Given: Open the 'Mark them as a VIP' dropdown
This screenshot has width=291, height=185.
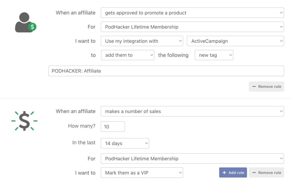Looking at the screenshot, I should 142,173.
